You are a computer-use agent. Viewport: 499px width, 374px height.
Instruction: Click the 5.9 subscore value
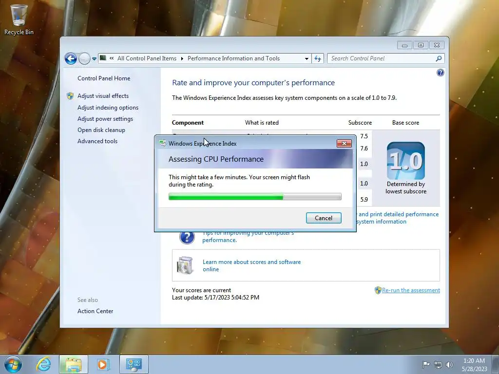click(x=364, y=199)
